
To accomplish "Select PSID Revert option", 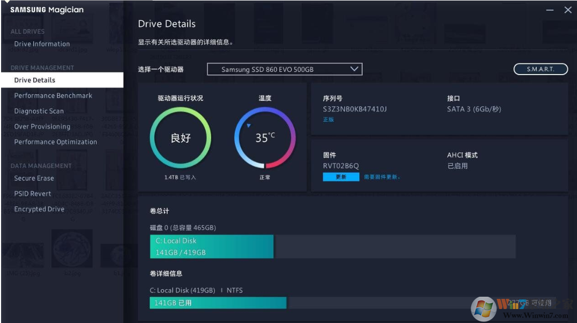I will tap(33, 194).
